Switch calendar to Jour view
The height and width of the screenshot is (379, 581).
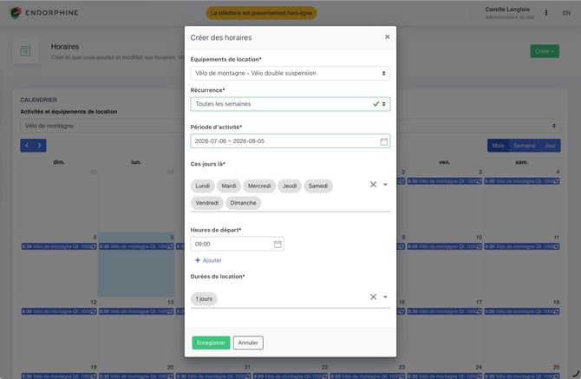point(550,145)
